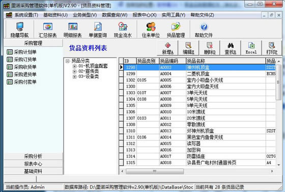The width and height of the screenshot is (285, 192).
Task: Click the 新增A add button
Action: [x=167, y=48]
